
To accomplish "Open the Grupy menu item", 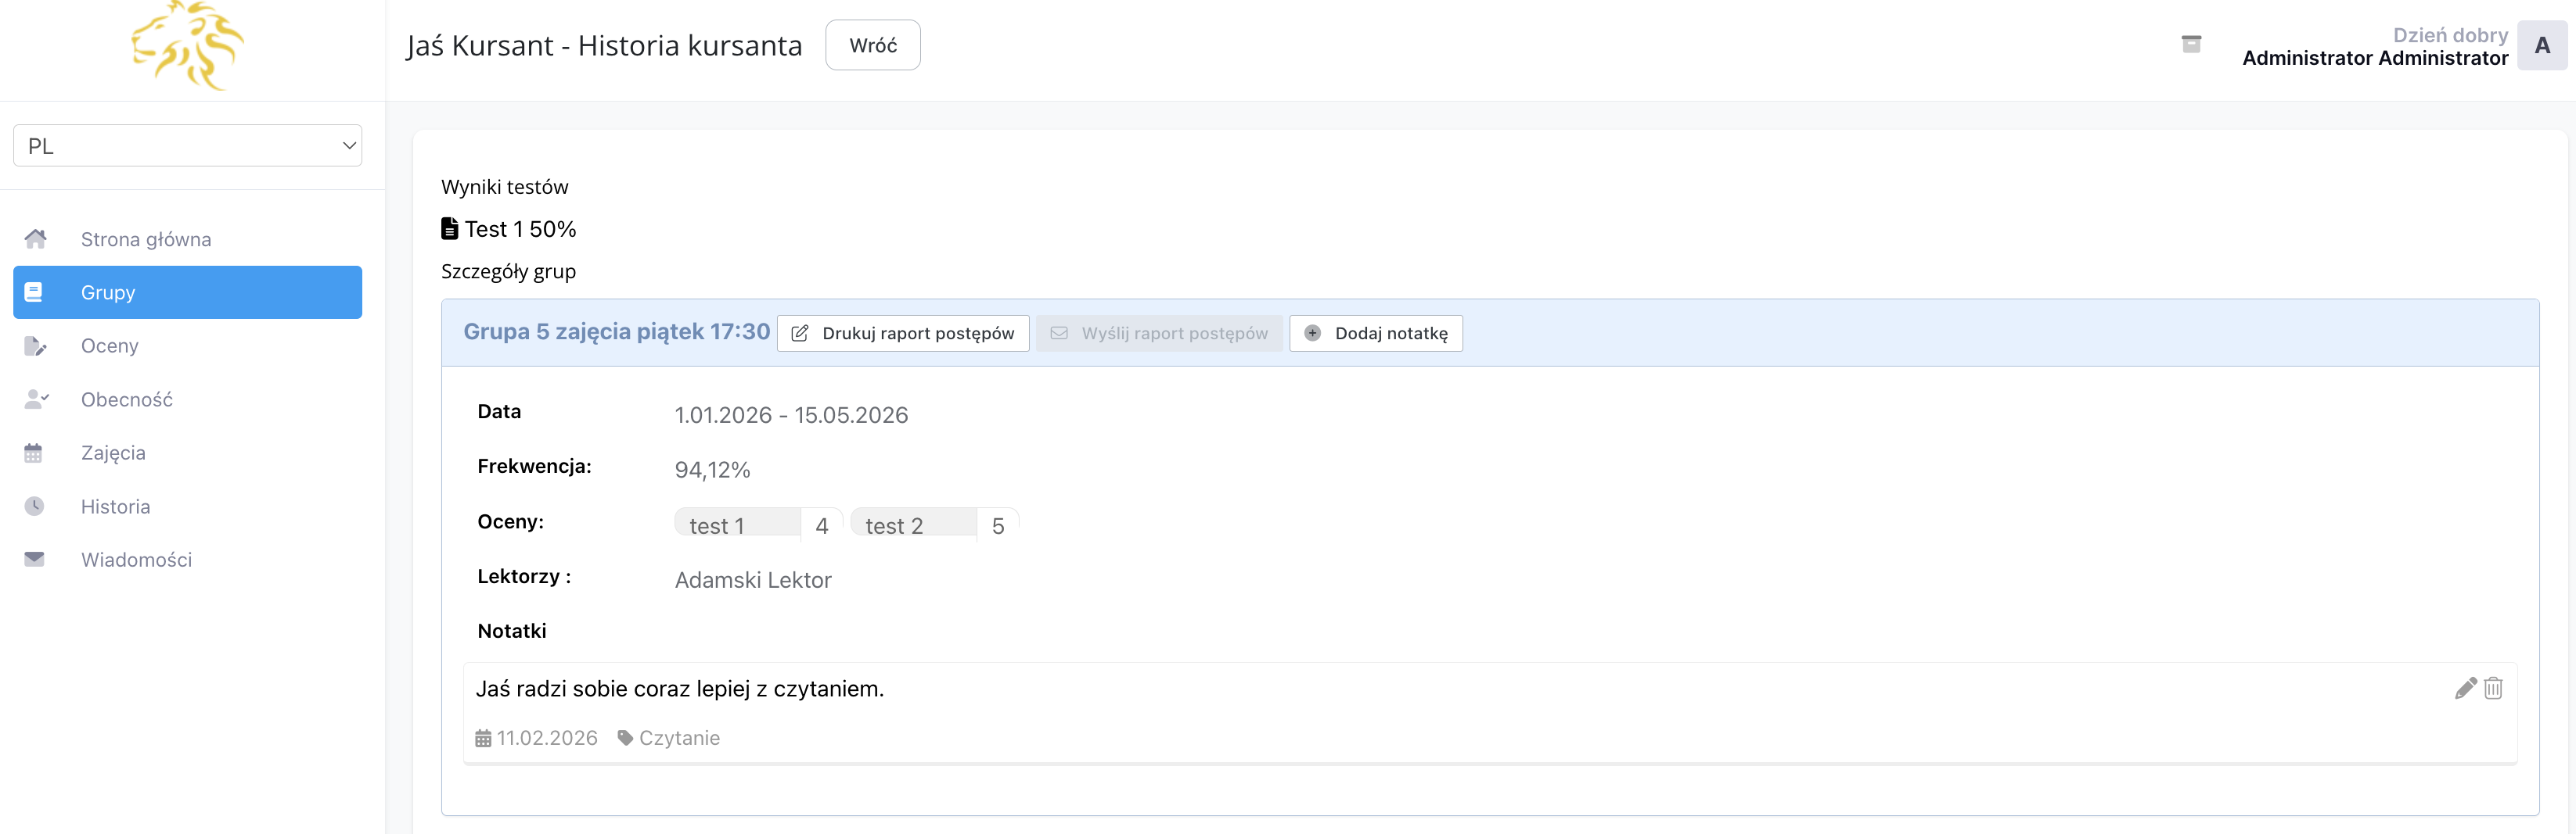I will 188,292.
